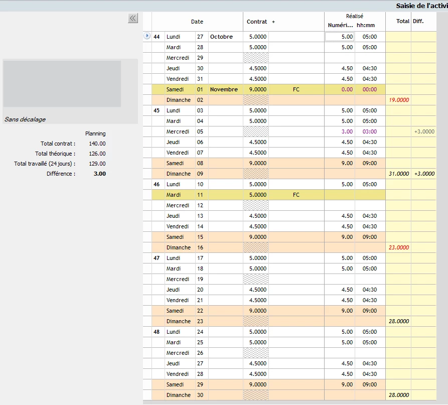The height and width of the screenshot is (405, 448).
Task: Click the plus sign next to Contrat header
Action: (x=273, y=22)
